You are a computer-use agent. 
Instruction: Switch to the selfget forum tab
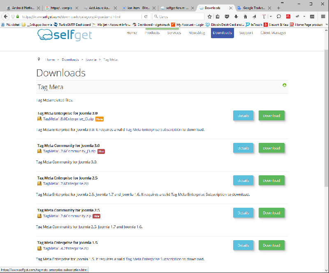[x=177, y=8]
